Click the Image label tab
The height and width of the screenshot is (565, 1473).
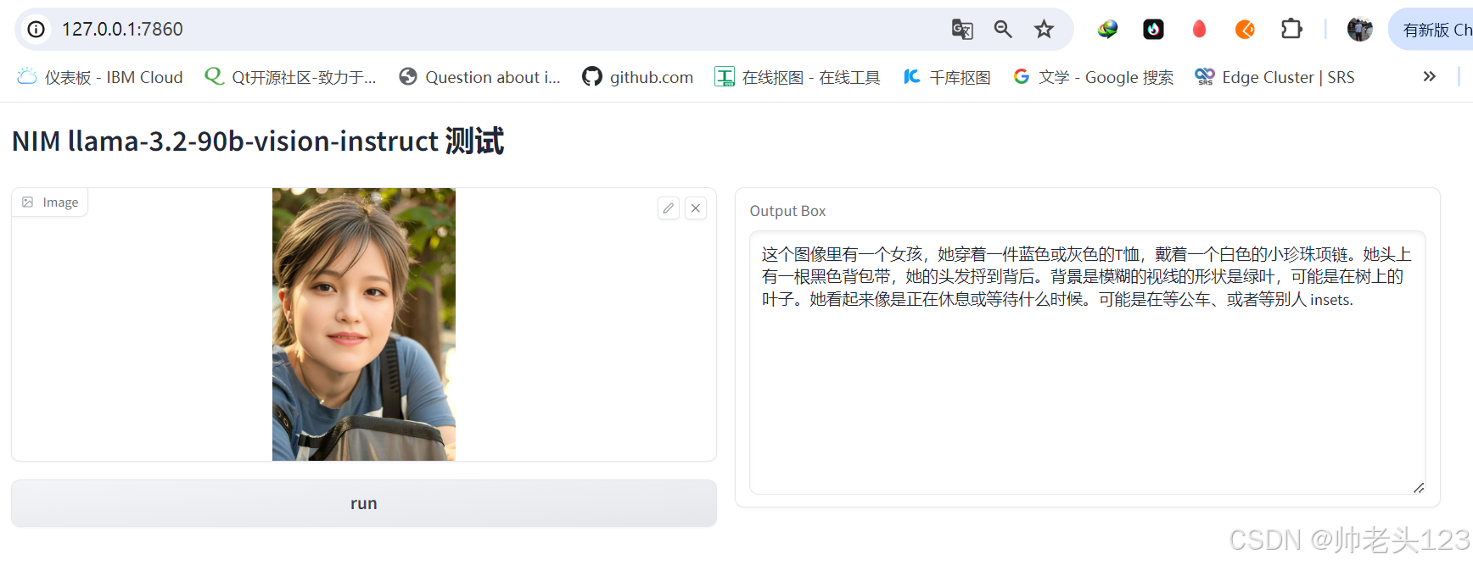point(50,202)
